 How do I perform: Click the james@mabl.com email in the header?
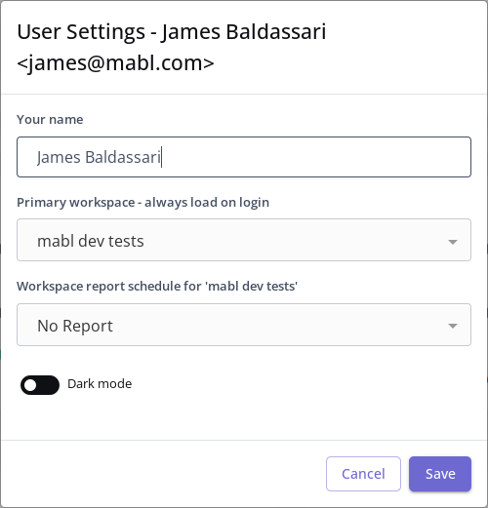(x=115, y=63)
